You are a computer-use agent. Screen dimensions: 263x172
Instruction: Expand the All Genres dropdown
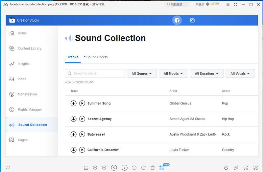[x=142, y=73]
